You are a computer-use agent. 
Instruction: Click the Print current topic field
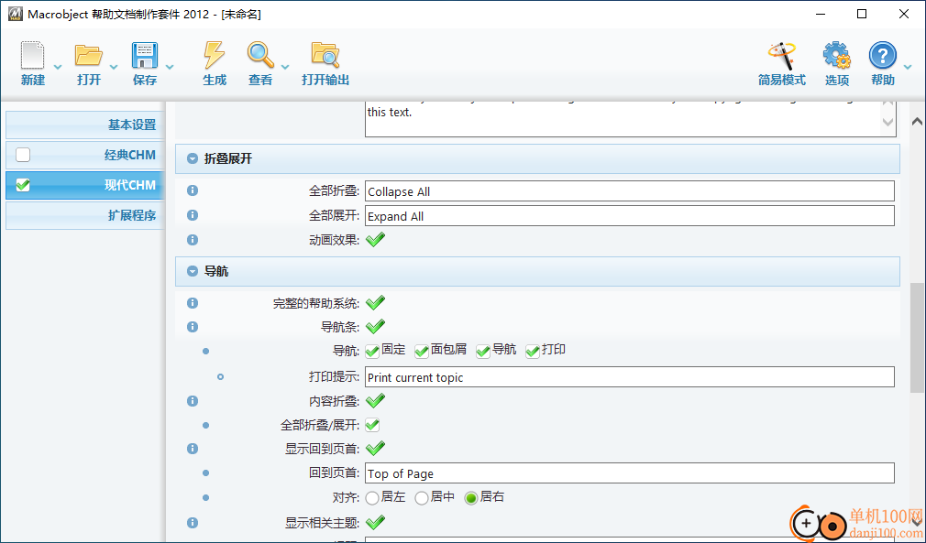click(x=630, y=376)
